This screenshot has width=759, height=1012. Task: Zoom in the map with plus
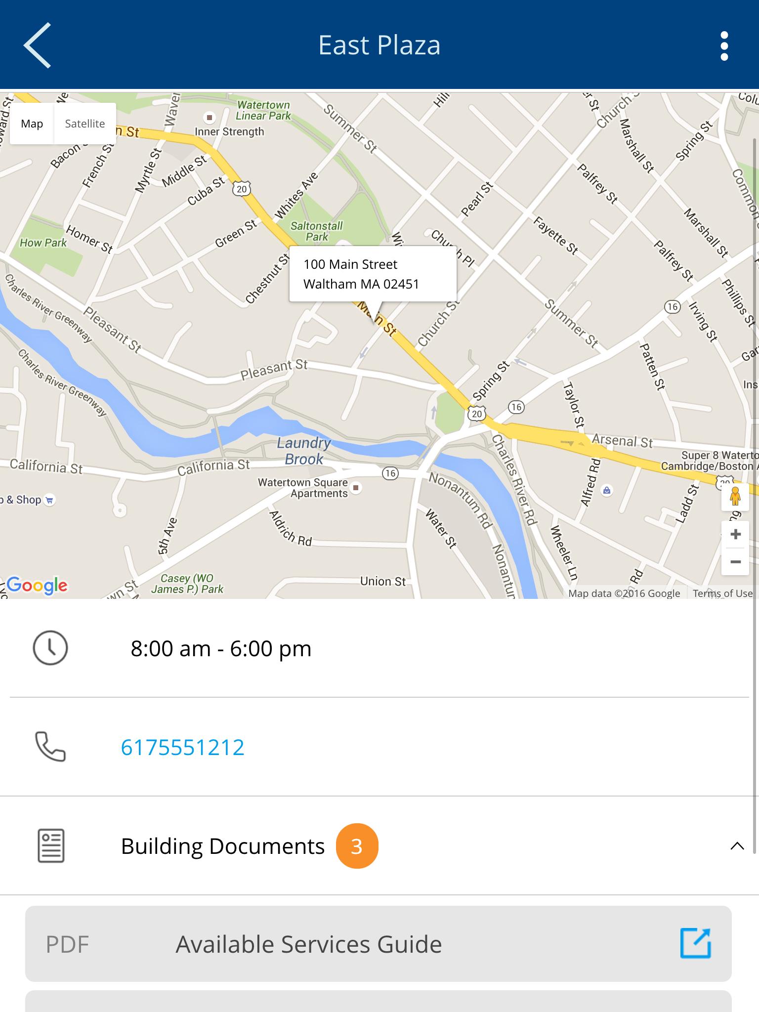click(735, 534)
